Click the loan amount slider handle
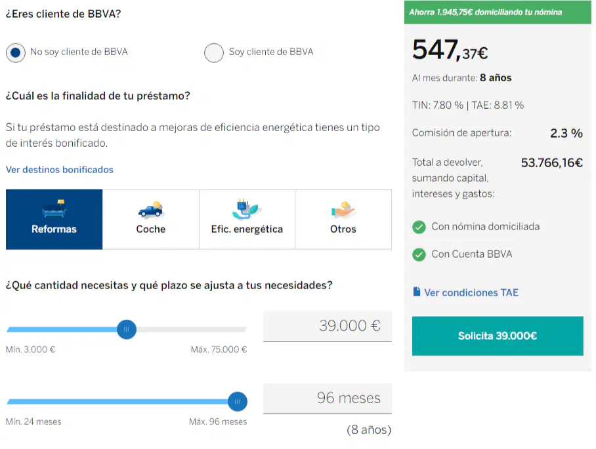The height and width of the screenshot is (449, 596). [x=127, y=330]
